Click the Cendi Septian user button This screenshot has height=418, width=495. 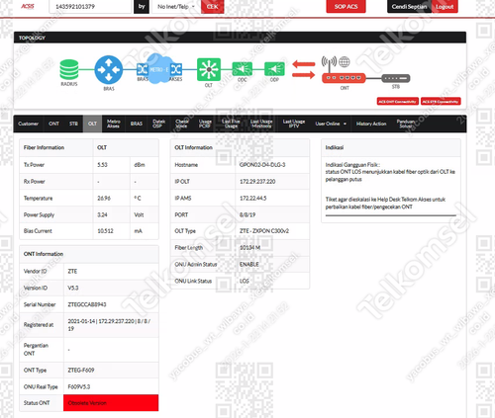tap(409, 7)
